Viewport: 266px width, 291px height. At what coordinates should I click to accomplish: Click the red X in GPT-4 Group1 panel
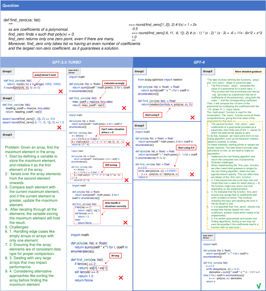[192, 117]
